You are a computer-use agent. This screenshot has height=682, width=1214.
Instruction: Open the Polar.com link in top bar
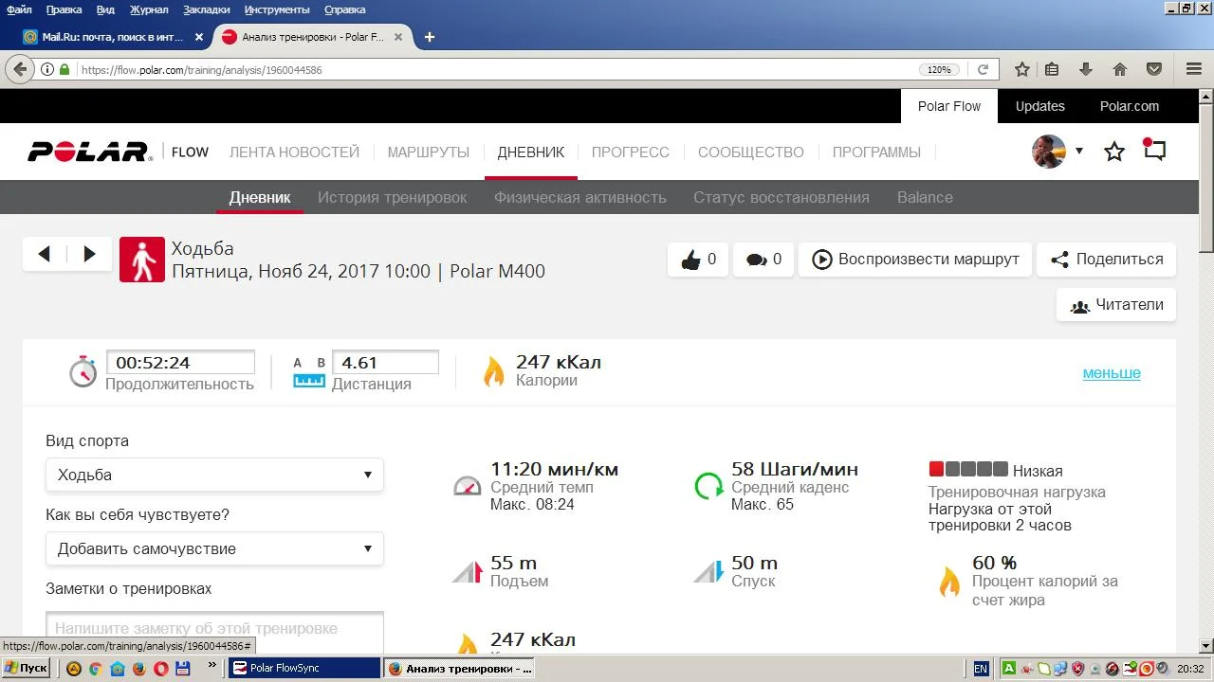1130,106
